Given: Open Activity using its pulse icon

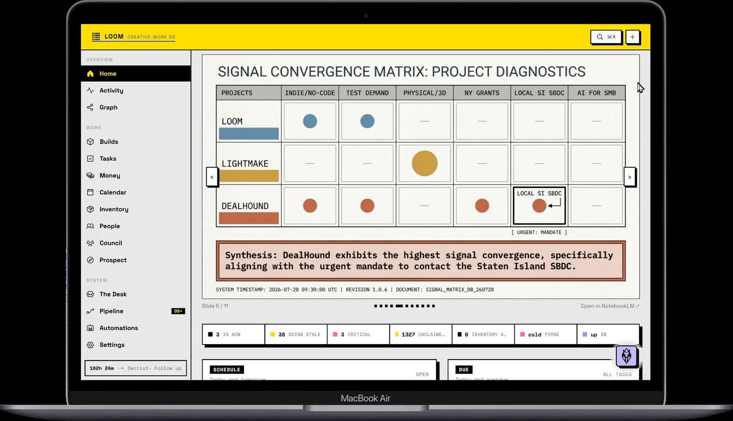Looking at the screenshot, I should click(x=90, y=91).
